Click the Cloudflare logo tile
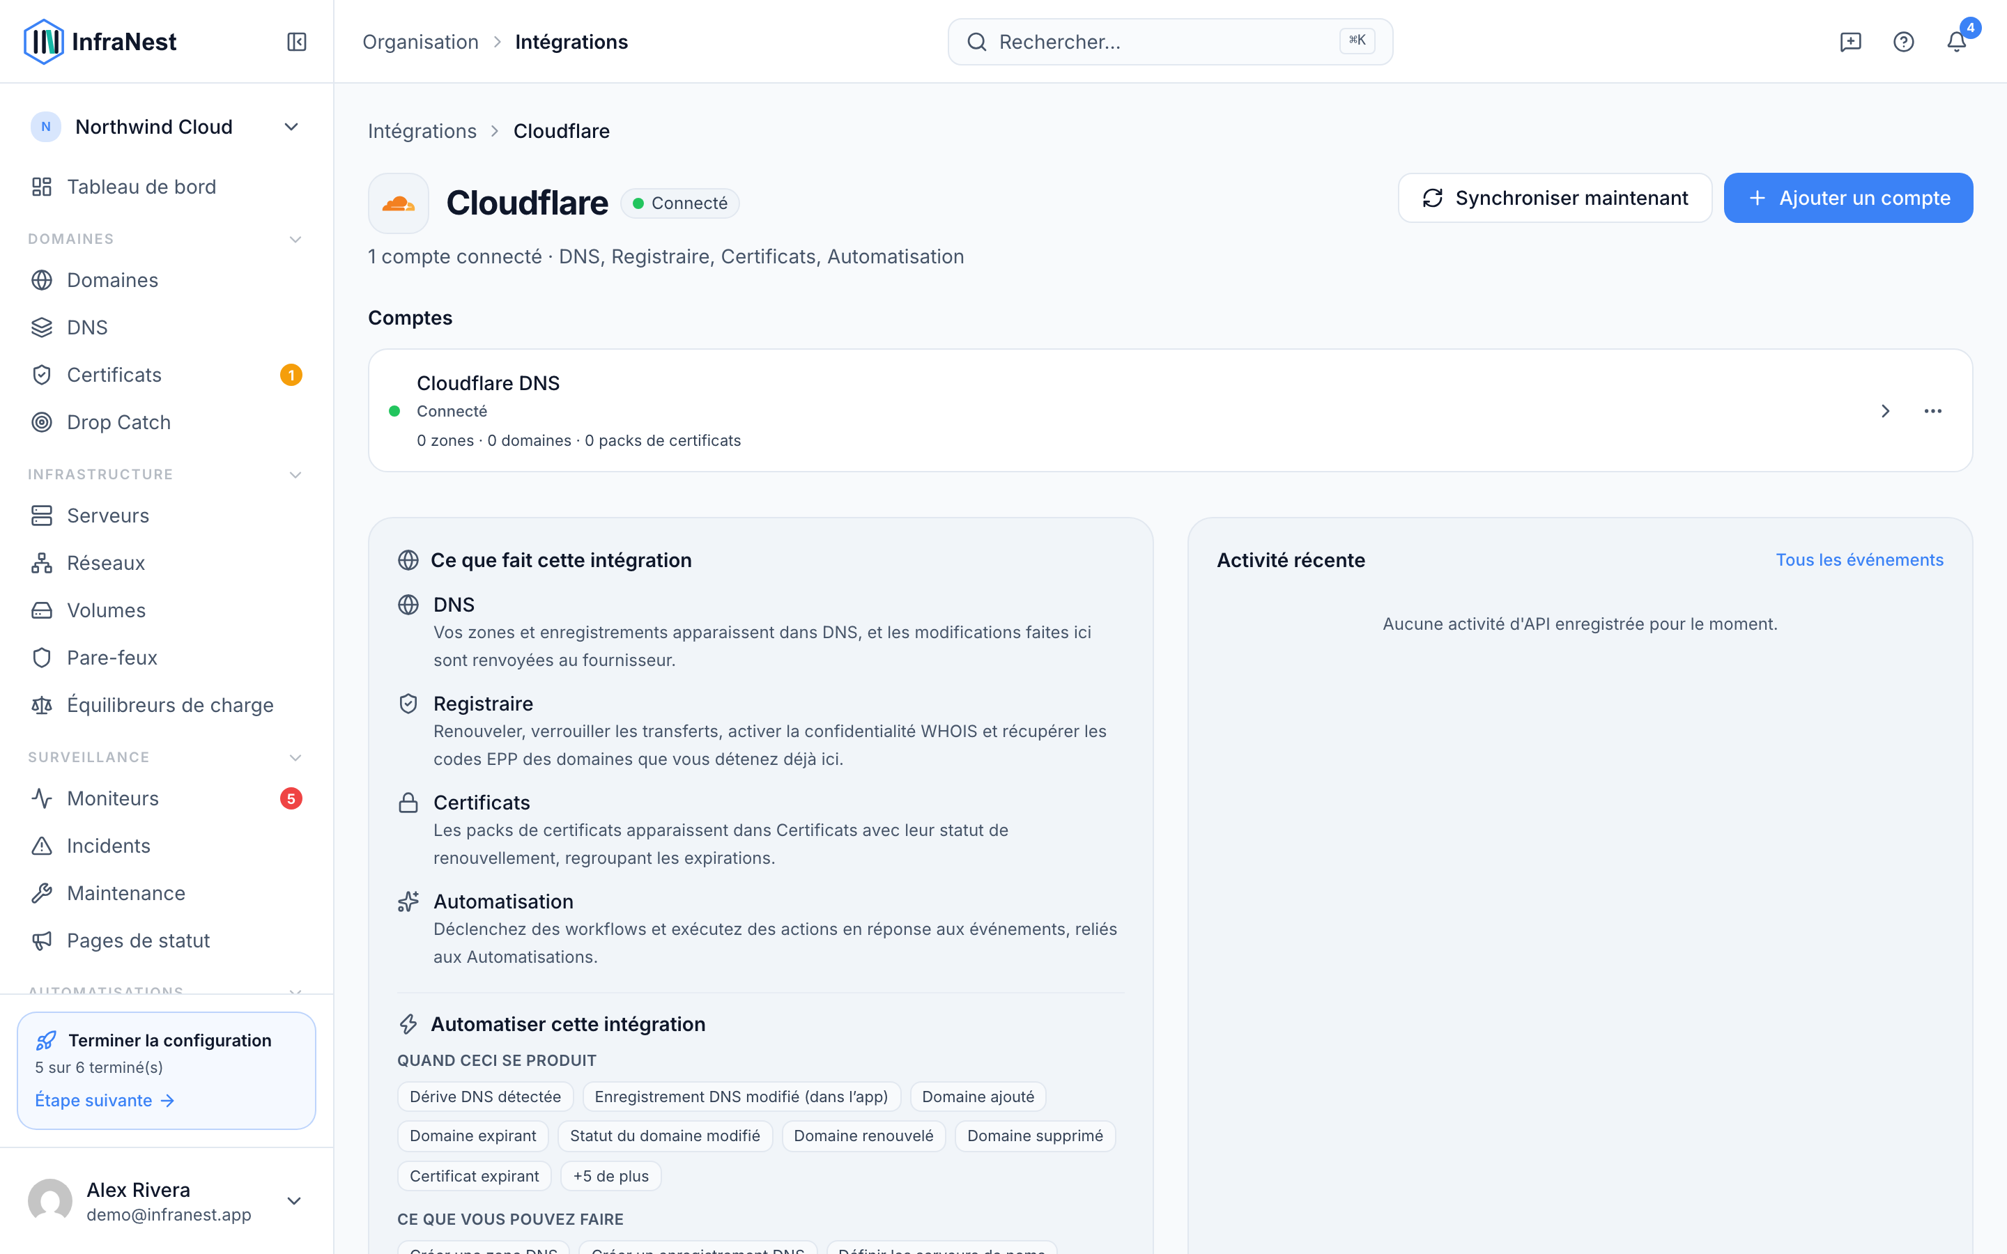This screenshot has height=1254, width=2007. point(399,203)
